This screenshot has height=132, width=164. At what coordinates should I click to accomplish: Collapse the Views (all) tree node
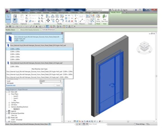tap(7, 92)
